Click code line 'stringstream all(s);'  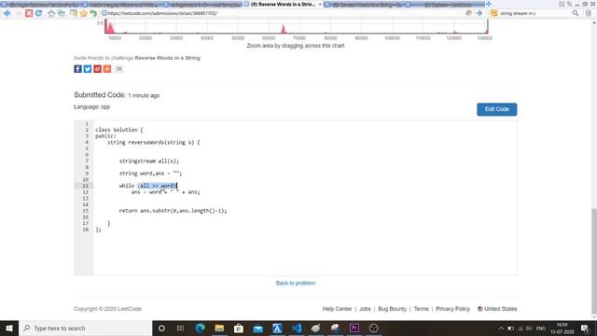[x=149, y=161]
